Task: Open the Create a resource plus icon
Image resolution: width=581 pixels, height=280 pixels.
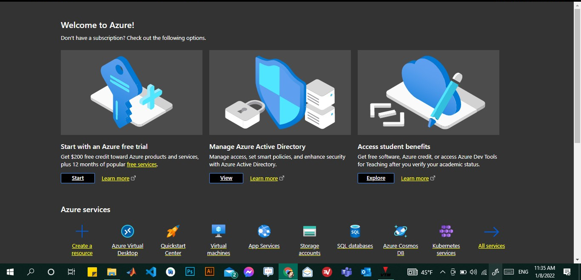Action: click(82, 231)
